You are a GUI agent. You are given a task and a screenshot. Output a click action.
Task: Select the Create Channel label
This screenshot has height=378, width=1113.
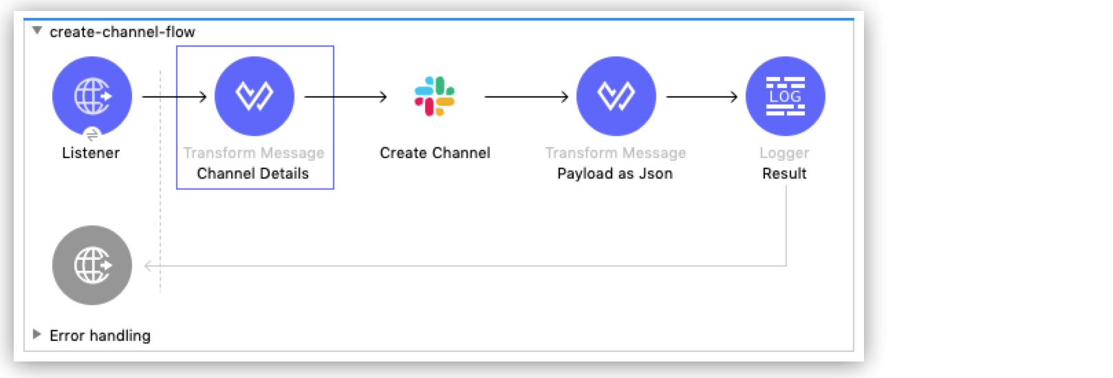click(x=435, y=153)
